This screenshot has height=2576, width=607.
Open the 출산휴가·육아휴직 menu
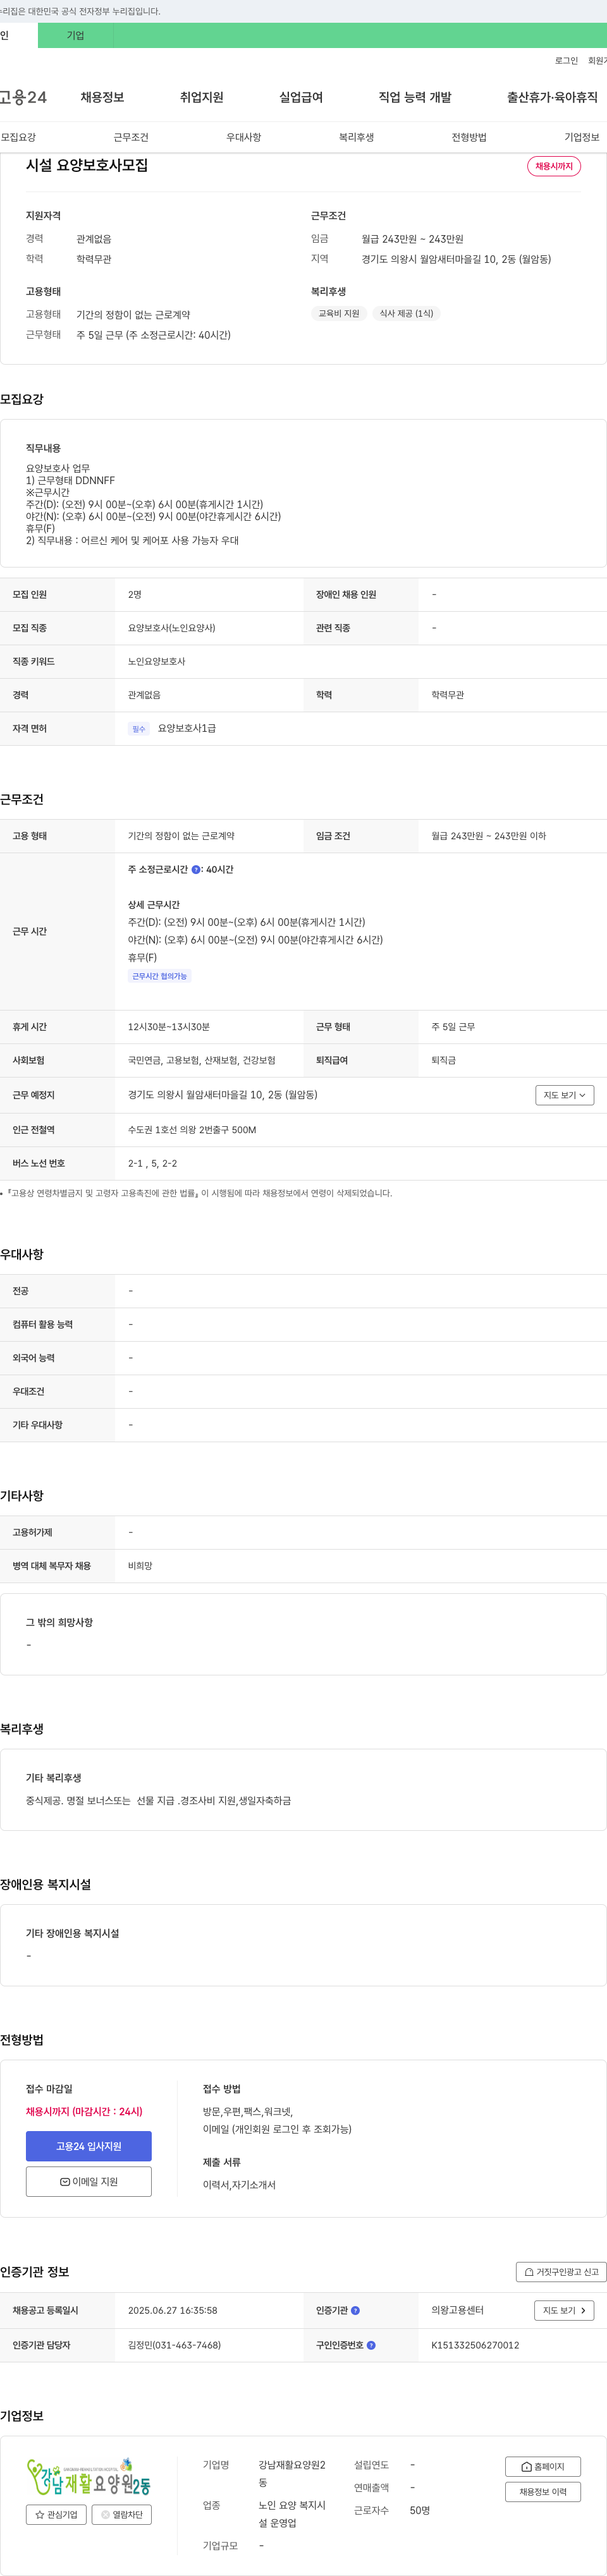point(552,97)
